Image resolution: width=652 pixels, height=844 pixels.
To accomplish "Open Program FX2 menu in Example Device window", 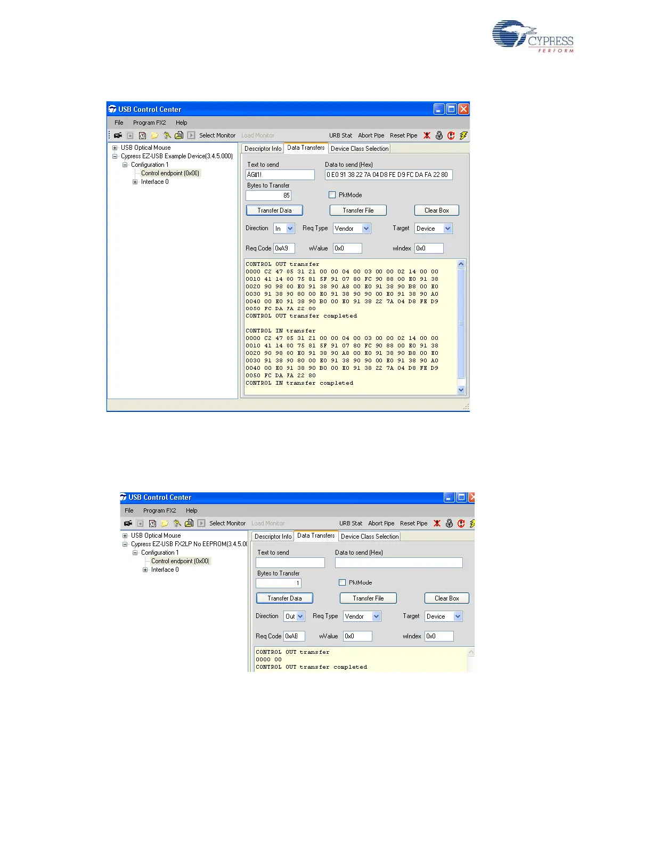I will pyautogui.click(x=150, y=123).
